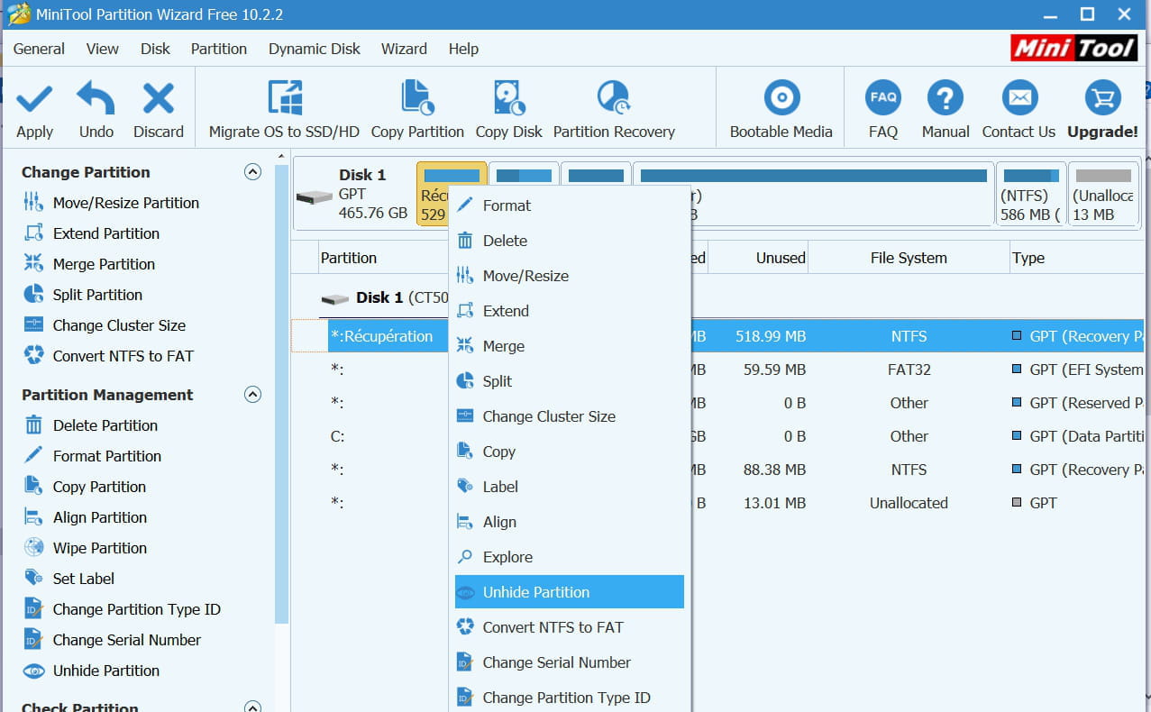The image size is (1151, 712).
Task: Choose Change Serial Number in context menu
Action: 570,662
